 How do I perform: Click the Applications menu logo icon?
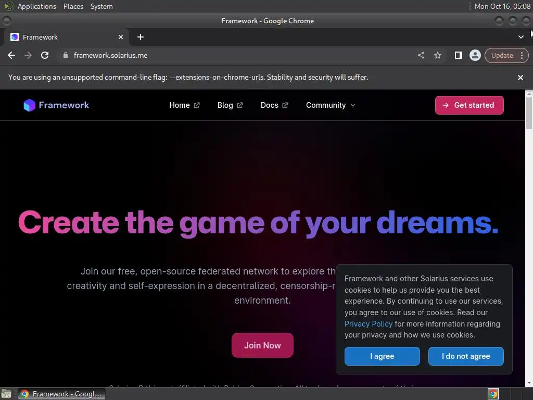tap(8, 6)
